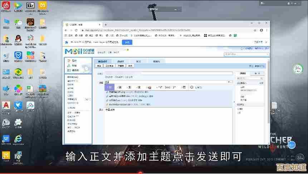This screenshot has height=174, width=308.
Task: Click the Send (发送) button
Action: click(x=99, y=66)
